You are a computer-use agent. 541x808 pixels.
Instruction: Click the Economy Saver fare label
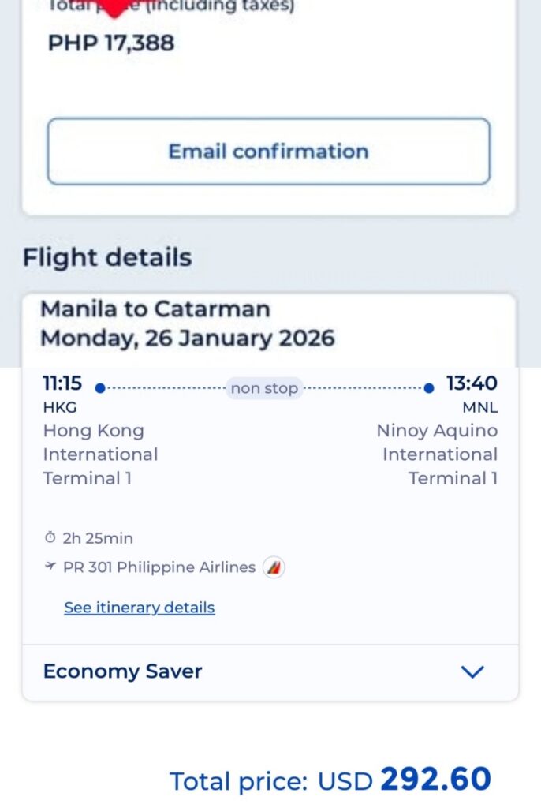tap(122, 671)
